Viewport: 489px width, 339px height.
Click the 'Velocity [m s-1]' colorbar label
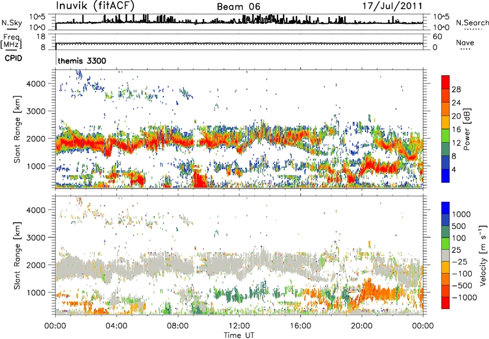(x=483, y=255)
